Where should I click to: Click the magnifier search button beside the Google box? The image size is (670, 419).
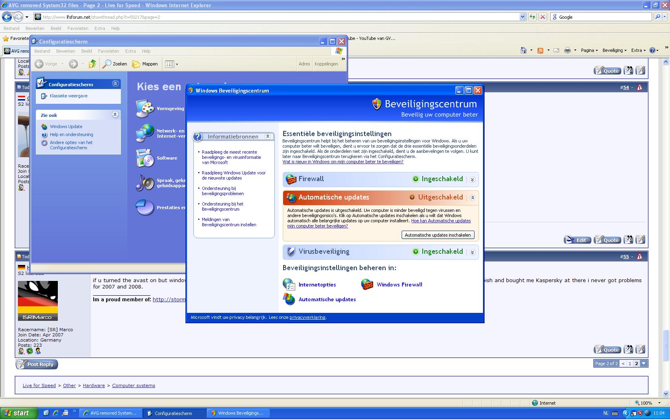(x=658, y=17)
